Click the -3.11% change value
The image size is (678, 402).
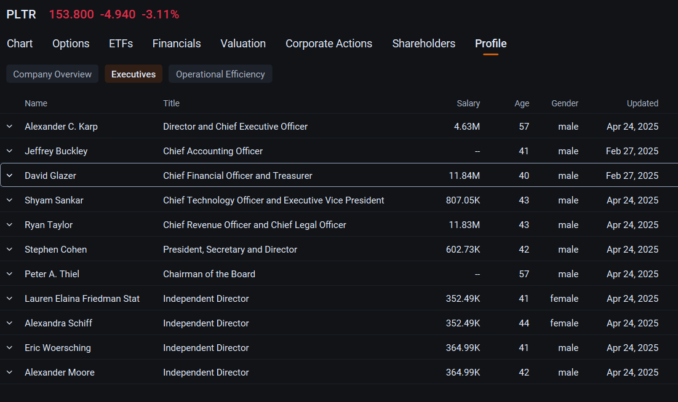pyautogui.click(x=161, y=14)
